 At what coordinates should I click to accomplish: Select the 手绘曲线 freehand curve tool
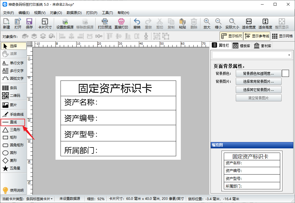pyautogui.click(x=13, y=114)
